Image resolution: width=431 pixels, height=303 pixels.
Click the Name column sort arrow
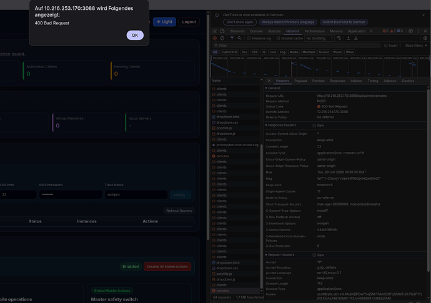tap(261, 79)
